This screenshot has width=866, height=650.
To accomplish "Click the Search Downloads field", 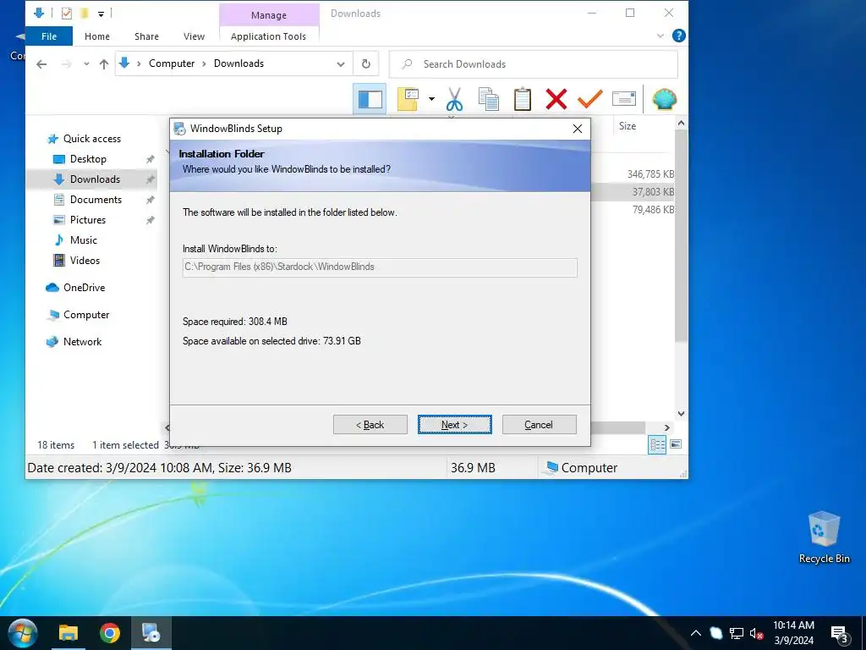I will (534, 64).
